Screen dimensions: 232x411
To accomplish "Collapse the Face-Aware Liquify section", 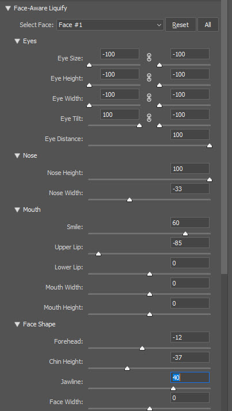I will coord(7,9).
